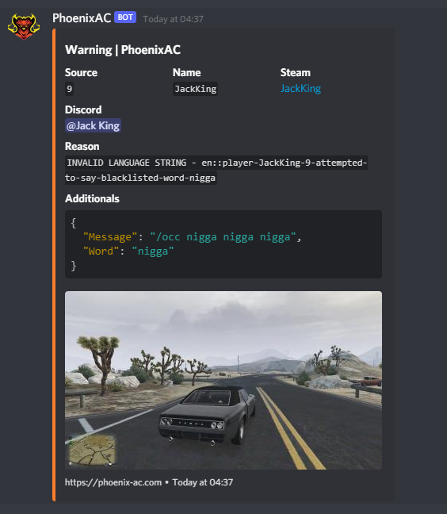Open the @Jack King Discord mention

tap(93, 125)
